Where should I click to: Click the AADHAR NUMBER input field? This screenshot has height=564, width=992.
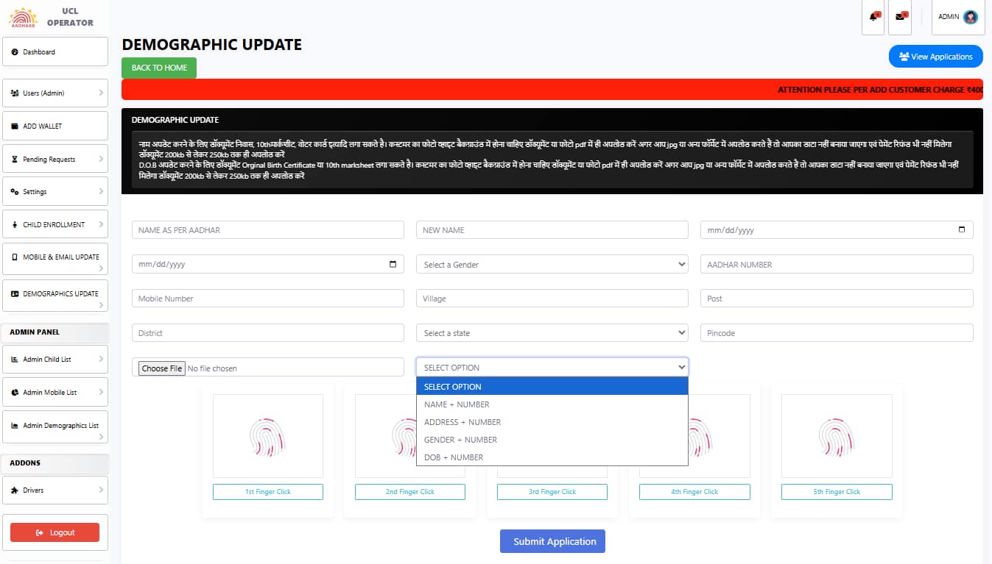point(836,265)
